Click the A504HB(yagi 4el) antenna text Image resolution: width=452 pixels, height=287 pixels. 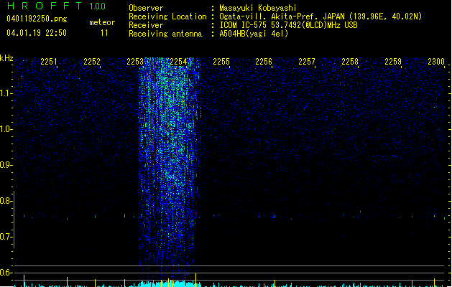point(254,34)
